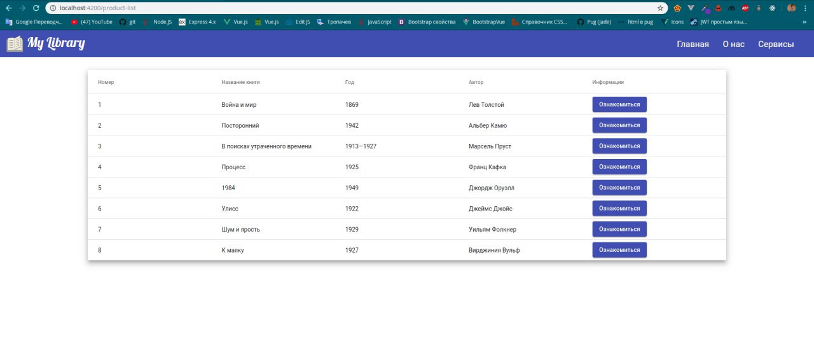The height and width of the screenshot is (341, 814).
Task: Open the Тропачев bookmark
Action: coord(334,22)
